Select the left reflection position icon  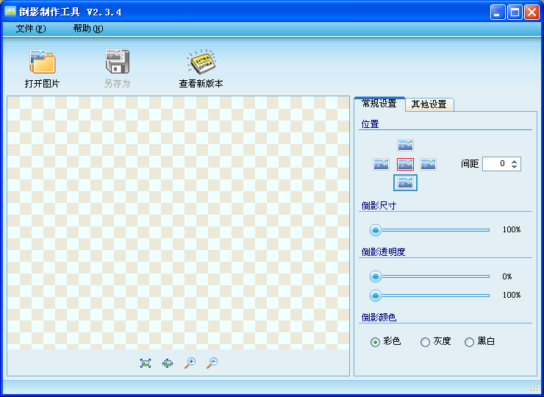381,164
